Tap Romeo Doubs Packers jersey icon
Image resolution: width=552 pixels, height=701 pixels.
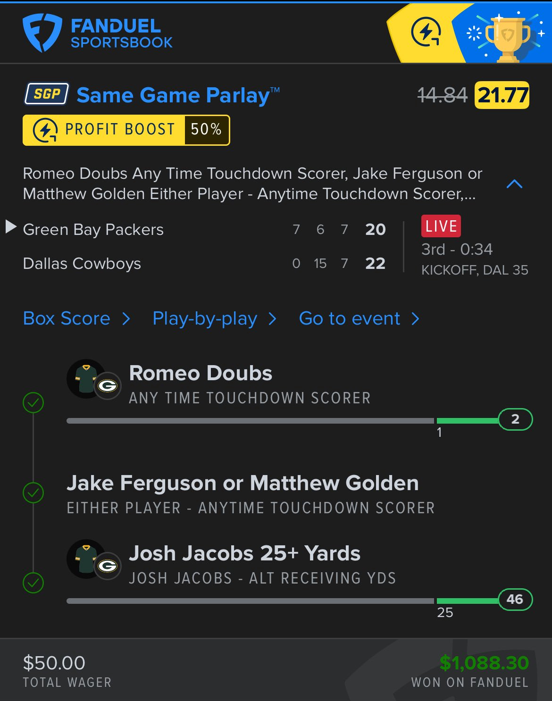tap(87, 379)
